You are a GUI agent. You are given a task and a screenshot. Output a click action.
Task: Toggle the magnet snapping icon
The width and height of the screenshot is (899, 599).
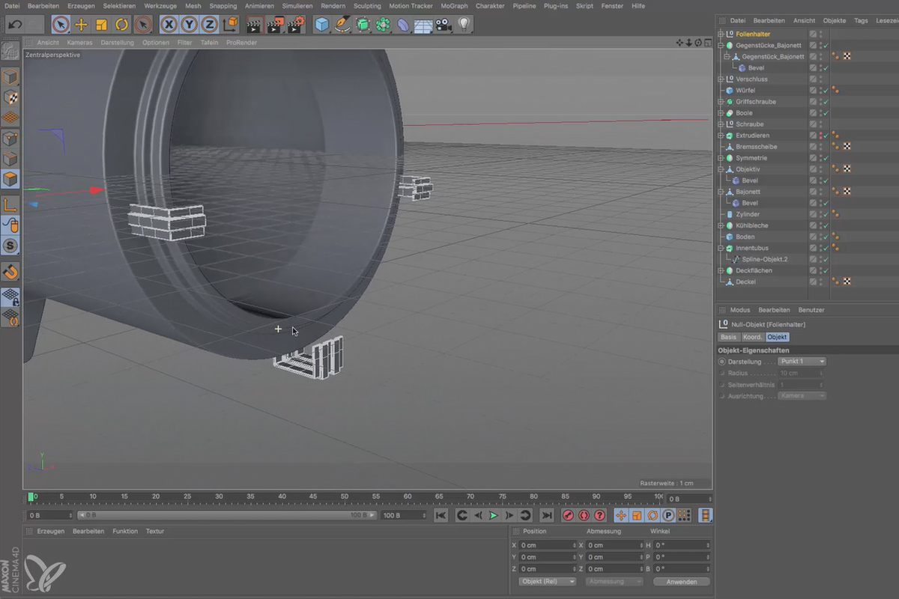[x=10, y=271]
